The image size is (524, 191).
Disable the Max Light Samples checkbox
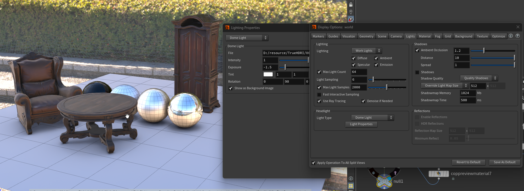coord(319,87)
